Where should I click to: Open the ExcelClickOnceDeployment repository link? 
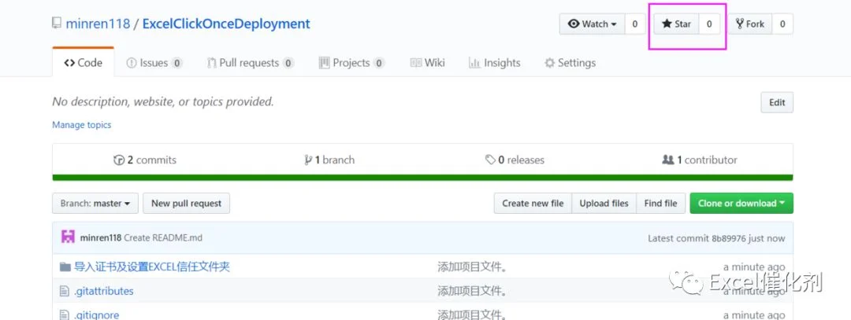[x=226, y=24]
